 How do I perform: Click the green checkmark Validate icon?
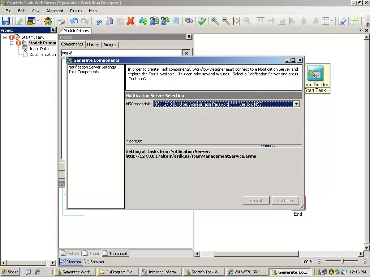pos(202,21)
